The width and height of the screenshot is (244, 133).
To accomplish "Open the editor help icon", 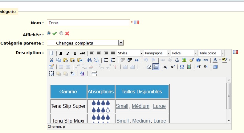I will point(198,60).
